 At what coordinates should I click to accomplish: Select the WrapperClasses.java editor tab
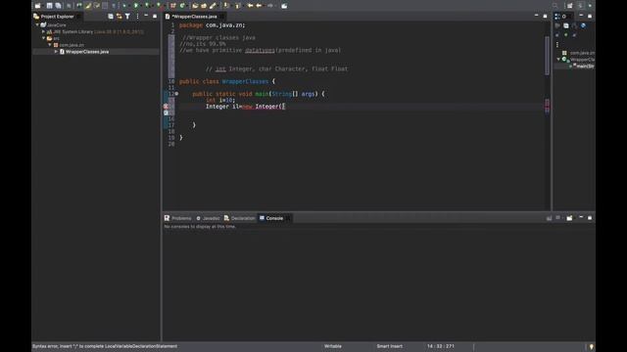tap(194, 17)
